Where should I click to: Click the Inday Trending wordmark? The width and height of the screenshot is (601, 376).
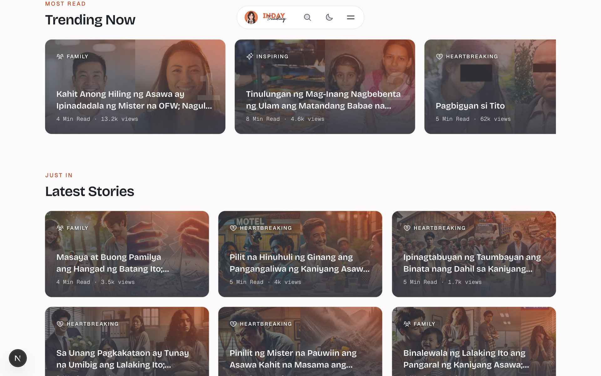(275, 18)
